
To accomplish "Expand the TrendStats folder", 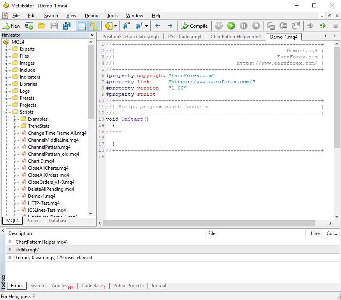I will point(15,126).
